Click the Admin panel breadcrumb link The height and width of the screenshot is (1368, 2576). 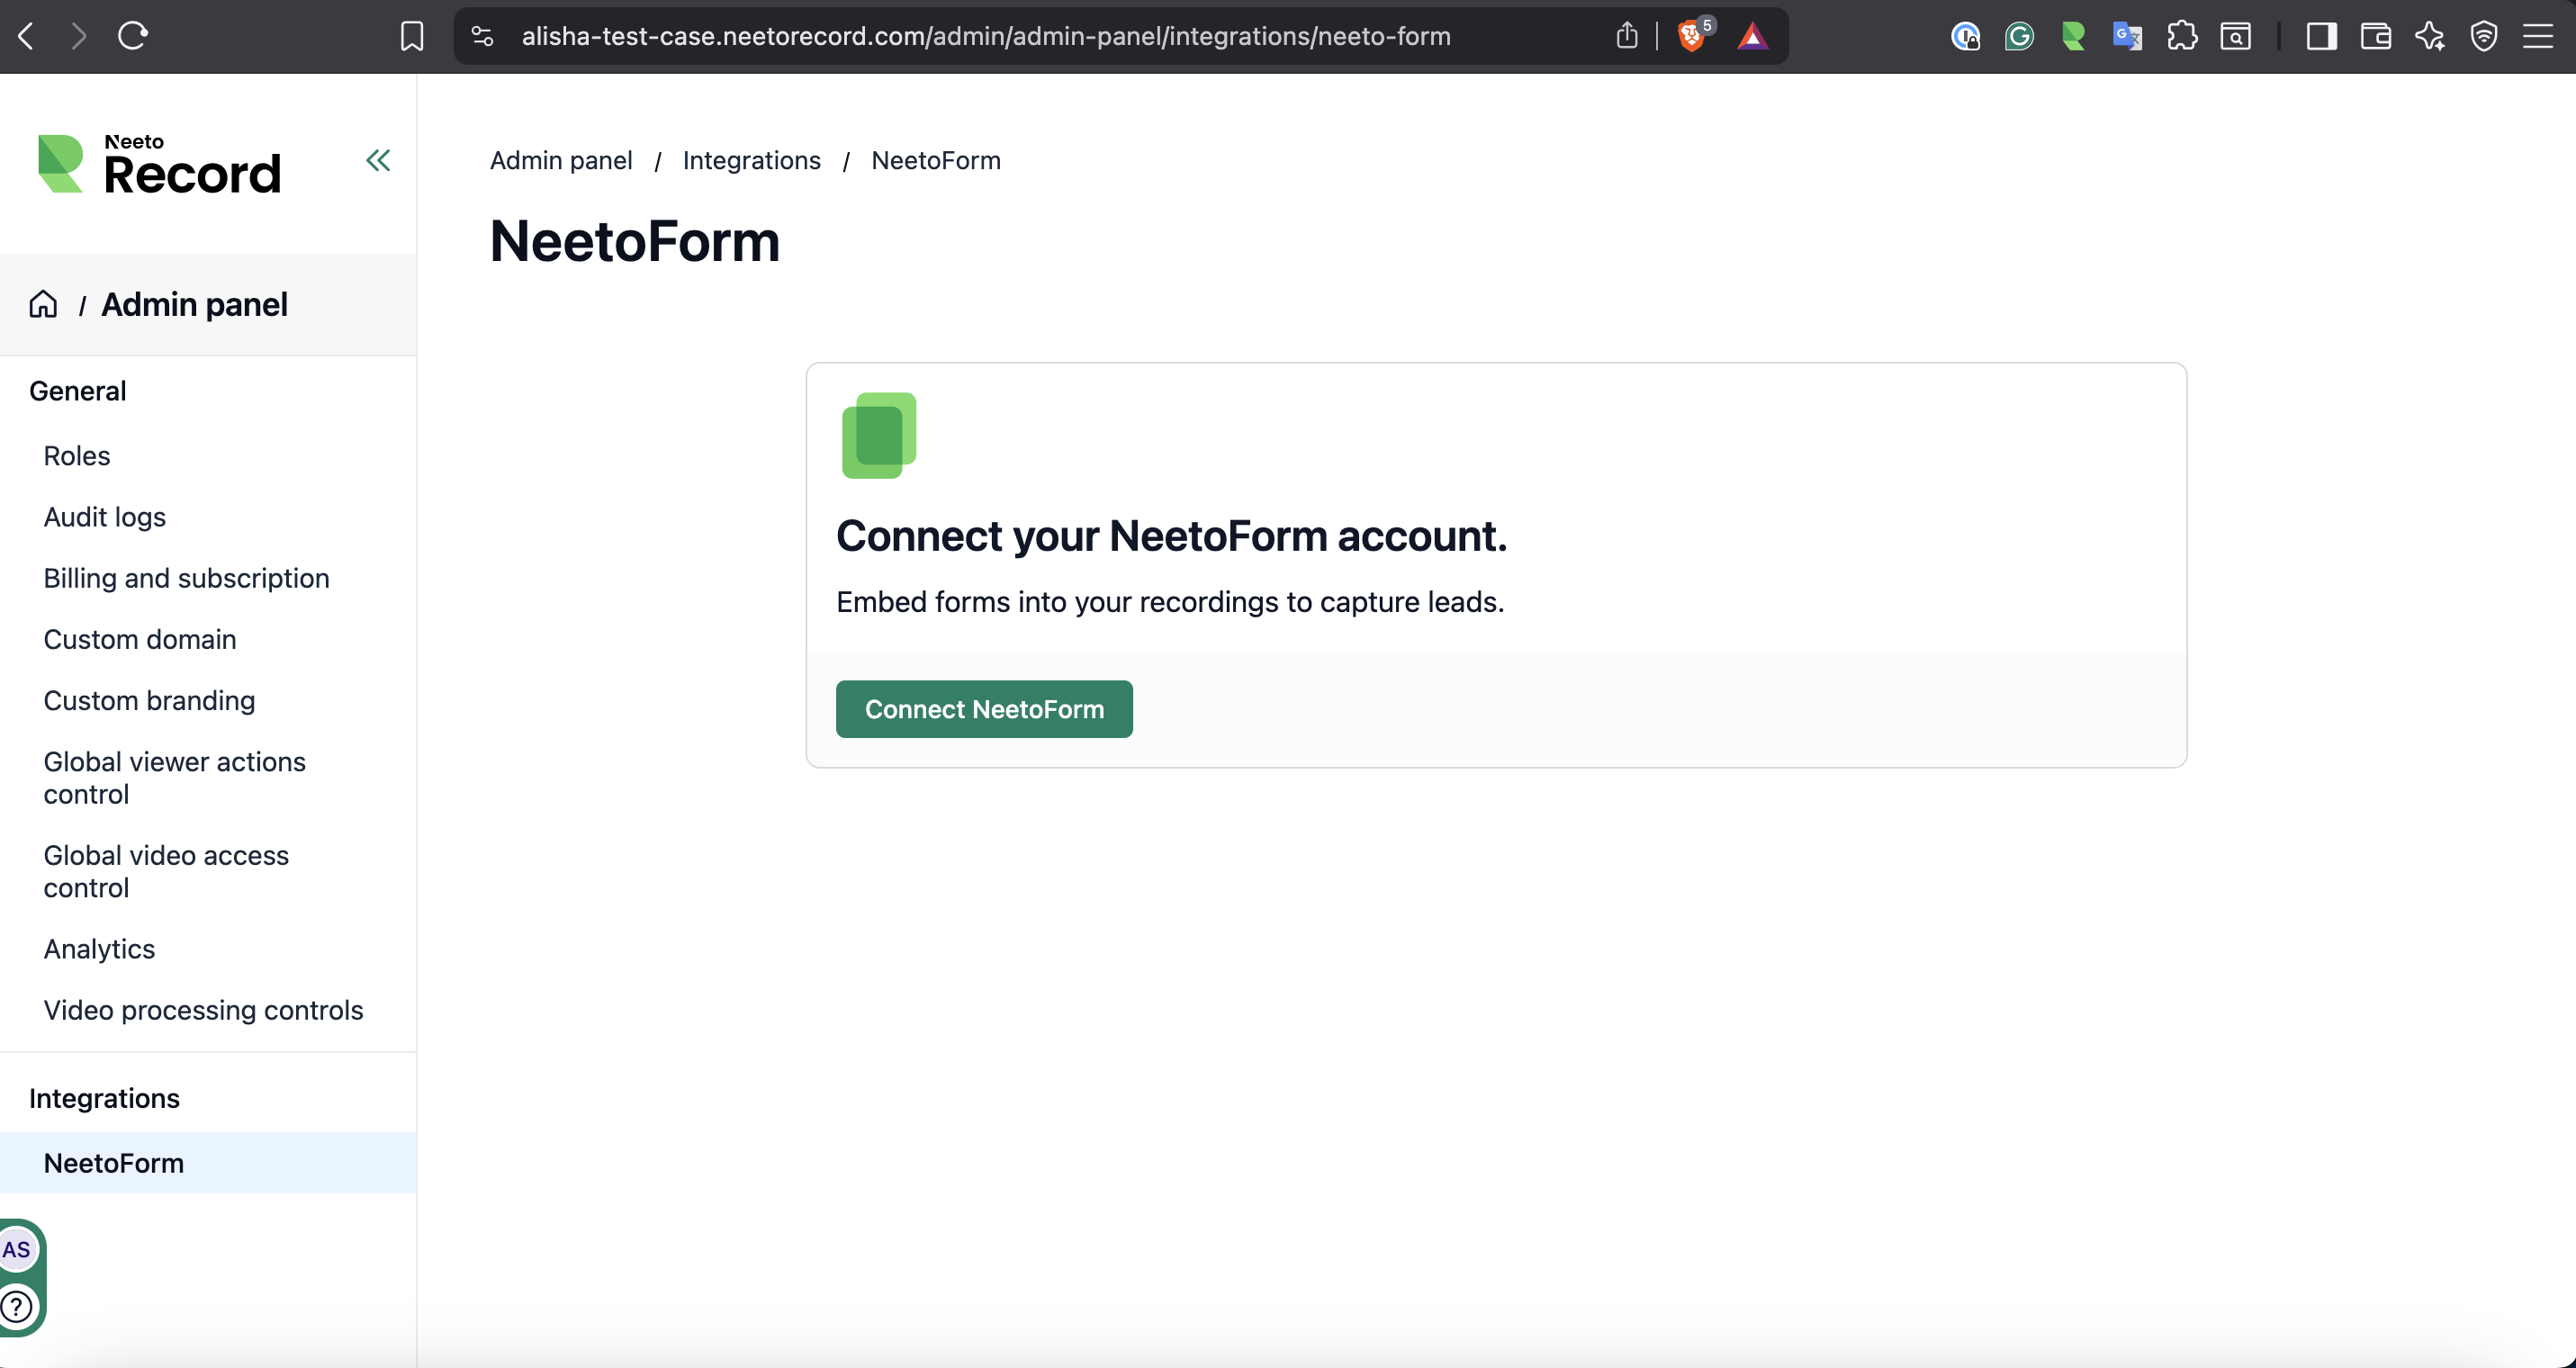[x=561, y=160]
